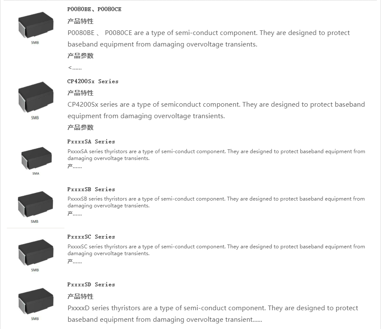381x329 pixels.
Task: Open the PxxxxSD Series title link
Action: coord(91,285)
